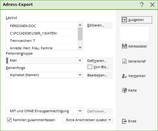Click the Ende exit icon
The height and width of the screenshot is (131, 158).
point(125,121)
